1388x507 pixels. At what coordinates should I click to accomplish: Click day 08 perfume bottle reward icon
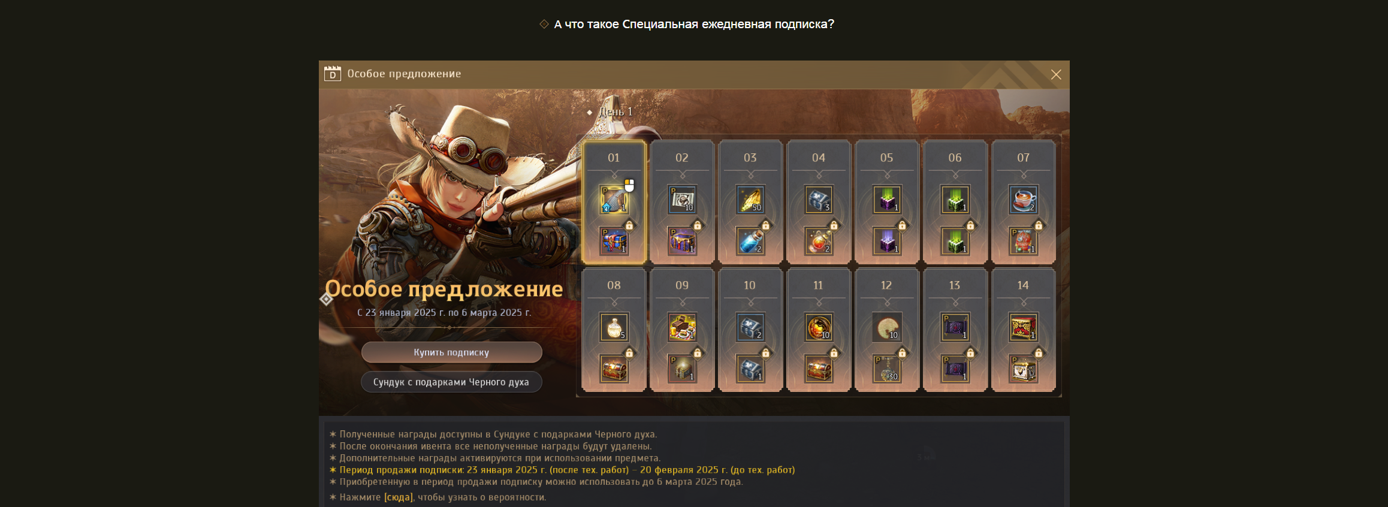pyautogui.click(x=614, y=327)
